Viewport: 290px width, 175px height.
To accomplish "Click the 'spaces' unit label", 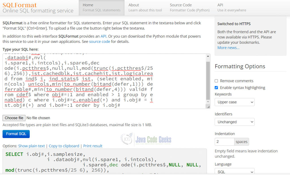I will click(x=242, y=142).
